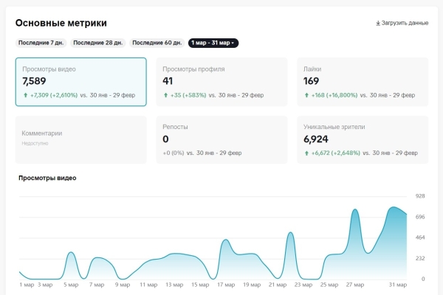Select the Просмотры видео metric card
This screenshot has height=295, width=443.
point(80,81)
